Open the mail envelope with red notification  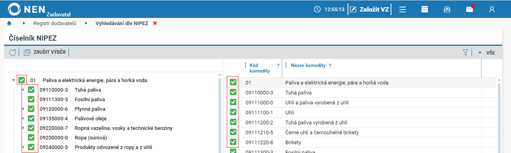tap(470, 9)
